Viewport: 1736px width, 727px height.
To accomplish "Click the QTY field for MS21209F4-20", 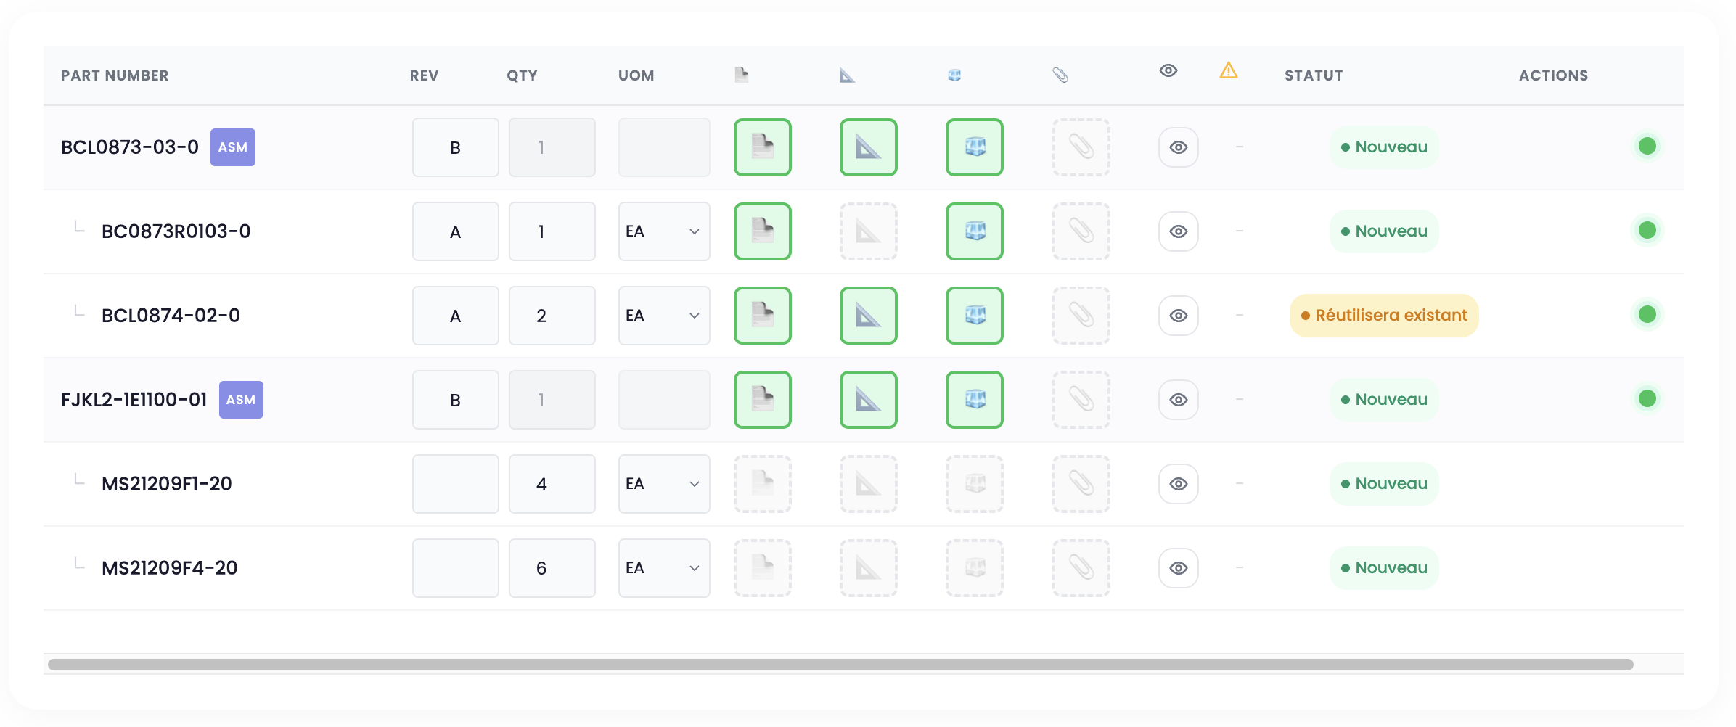I will point(552,568).
